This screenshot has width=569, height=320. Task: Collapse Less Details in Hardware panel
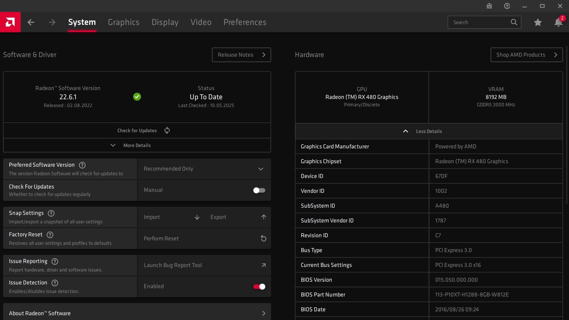pyautogui.click(x=429, y=131)
